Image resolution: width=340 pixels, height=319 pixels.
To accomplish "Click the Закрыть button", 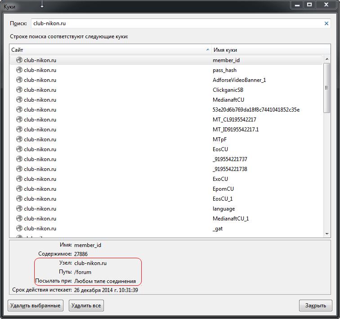I will [x=316, y=306].
